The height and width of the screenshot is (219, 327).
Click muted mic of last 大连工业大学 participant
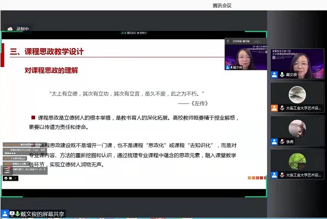tap(282, 175)
